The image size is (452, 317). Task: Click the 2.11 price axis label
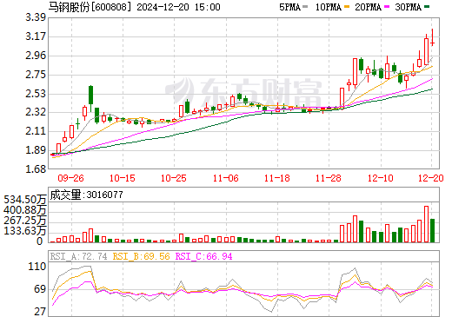(x=36, y=131)
